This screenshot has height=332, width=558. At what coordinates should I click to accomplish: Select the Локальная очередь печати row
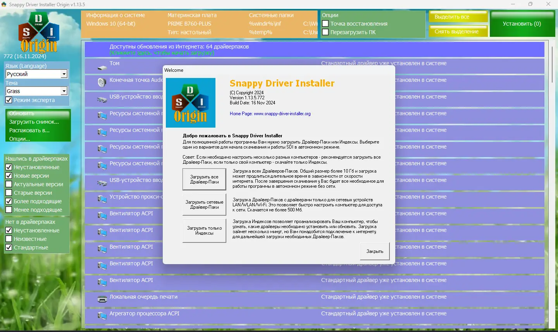[315, 299]
